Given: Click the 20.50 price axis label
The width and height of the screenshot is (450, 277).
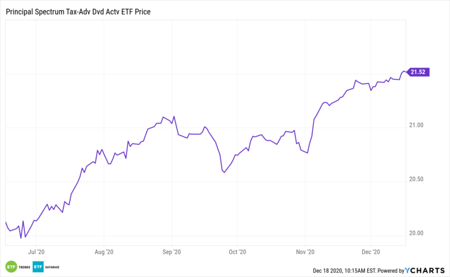Looking at the screenshot, I should [x=416, y=179].
